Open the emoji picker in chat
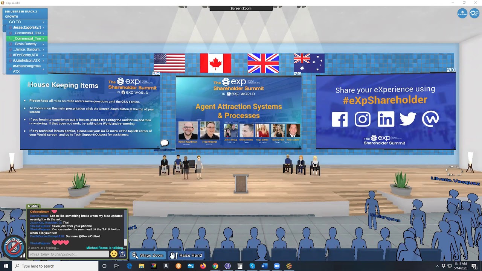The width and height of the screenshot is (482, 271). point(114,254)
